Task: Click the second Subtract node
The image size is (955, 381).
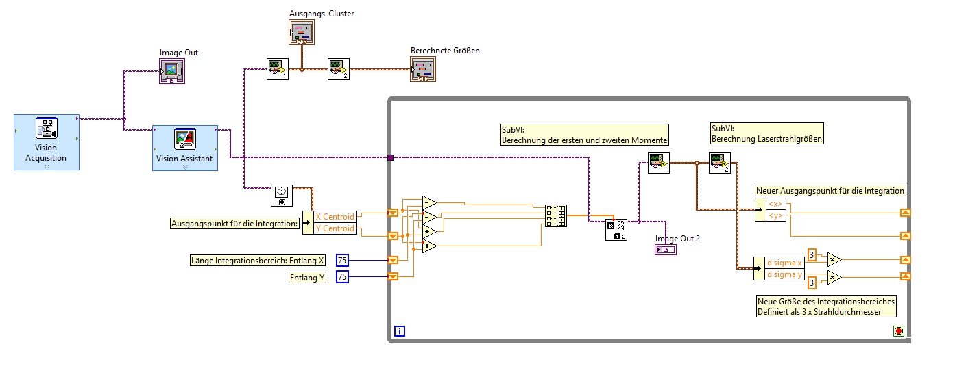Action: pyautogui.click(x=430, y=218)
